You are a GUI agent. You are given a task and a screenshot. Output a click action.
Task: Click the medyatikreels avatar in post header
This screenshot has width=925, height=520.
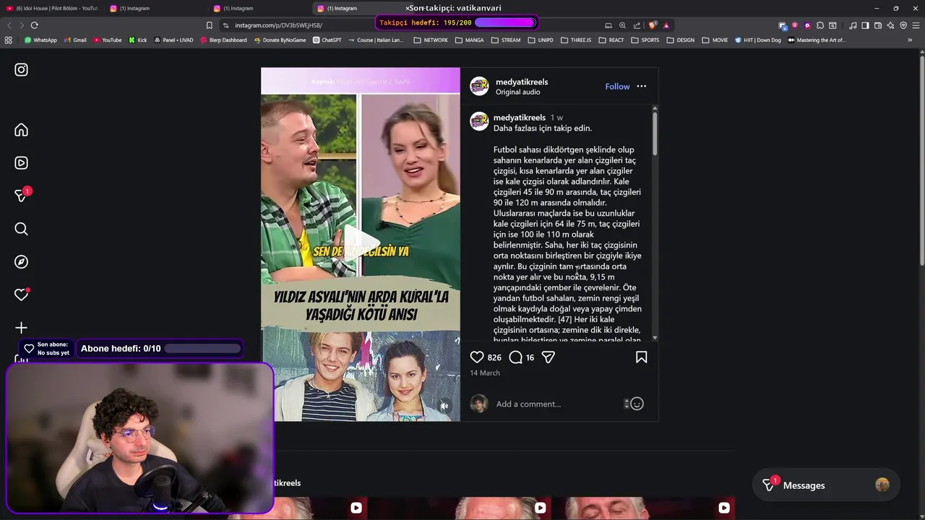click(479, 86)
